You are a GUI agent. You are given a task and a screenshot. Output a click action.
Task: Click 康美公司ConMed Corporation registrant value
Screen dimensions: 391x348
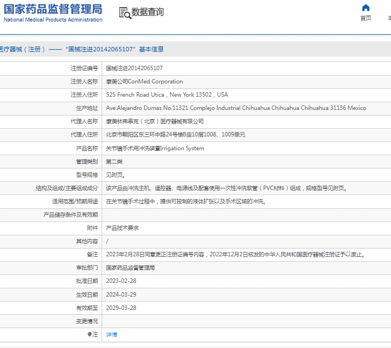click(144, 81)
